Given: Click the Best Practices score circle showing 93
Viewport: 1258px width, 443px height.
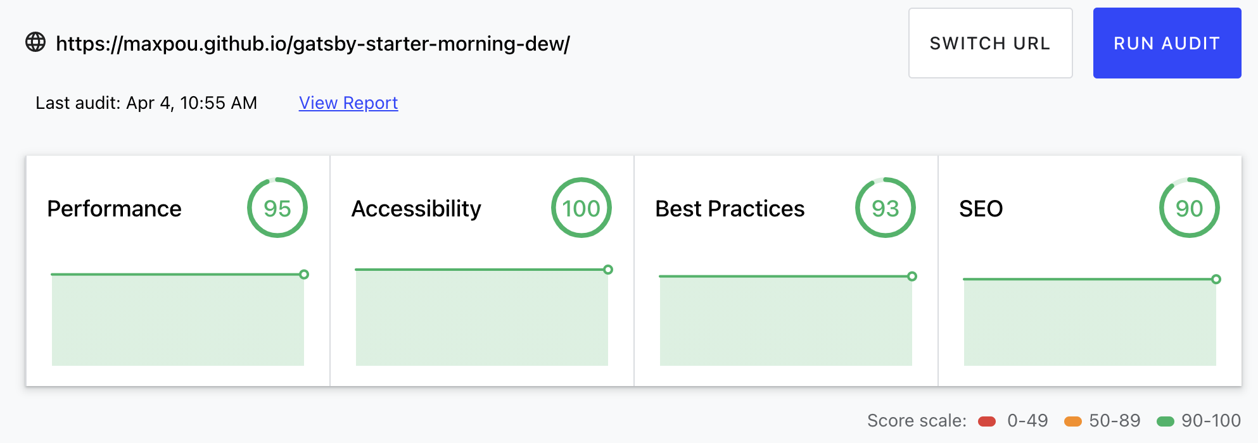Looking at the screenshot, I should click(885, 208).
